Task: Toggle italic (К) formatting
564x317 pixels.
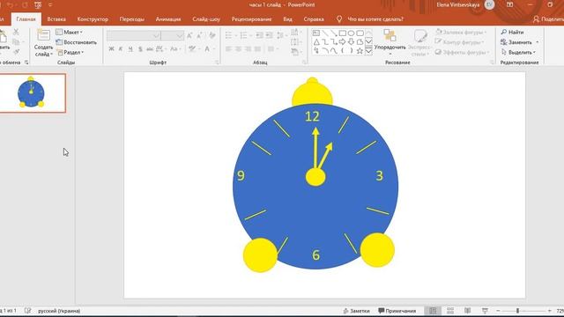Action: (x=121, y=49)
